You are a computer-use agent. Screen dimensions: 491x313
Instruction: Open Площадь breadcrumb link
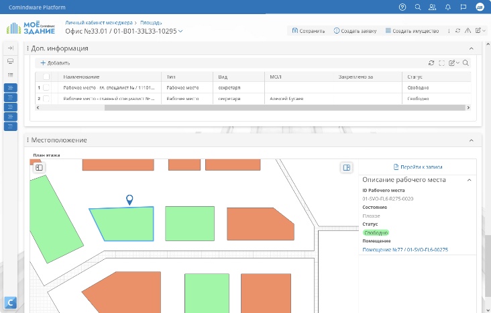(x=151, y=23)
